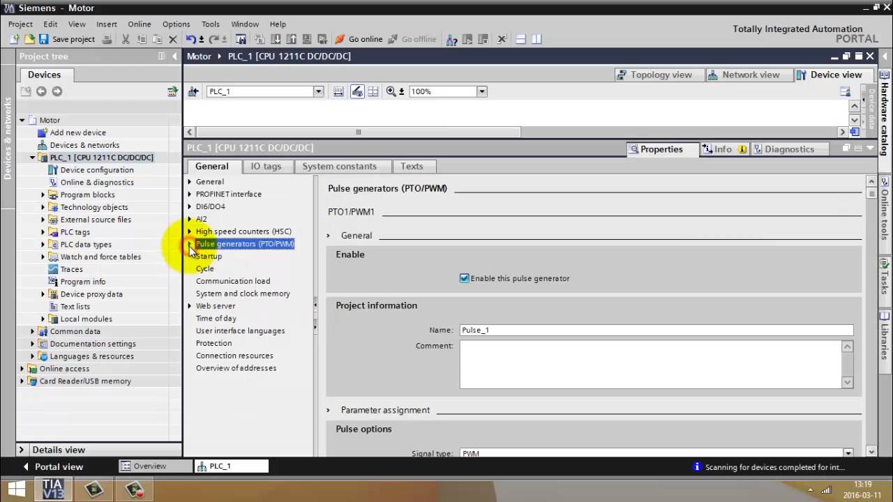This screenshot has height=502, width=893.
Task: Expand High speed counters (HSC) section
Action: (x=189, y=231)
